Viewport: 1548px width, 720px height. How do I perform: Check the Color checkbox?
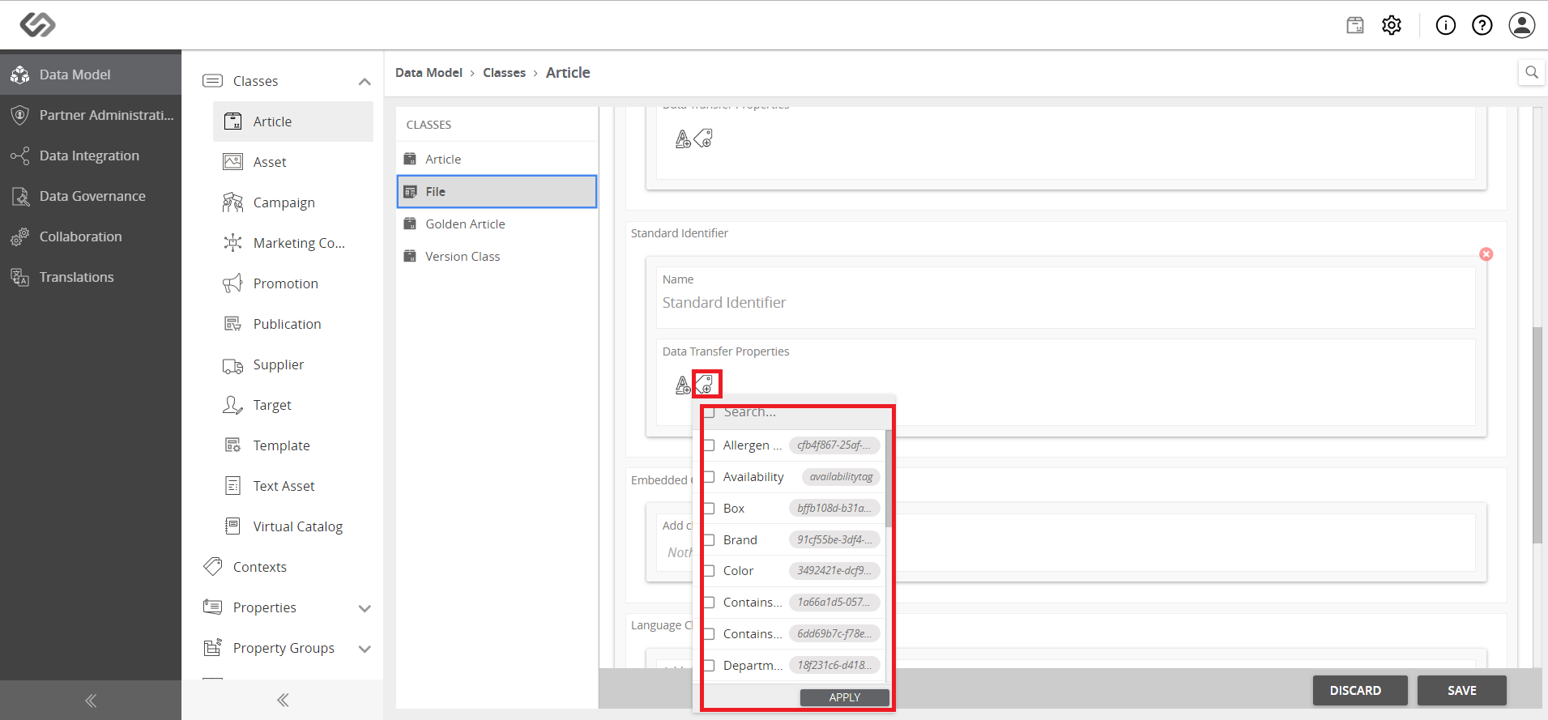[710, 571]
